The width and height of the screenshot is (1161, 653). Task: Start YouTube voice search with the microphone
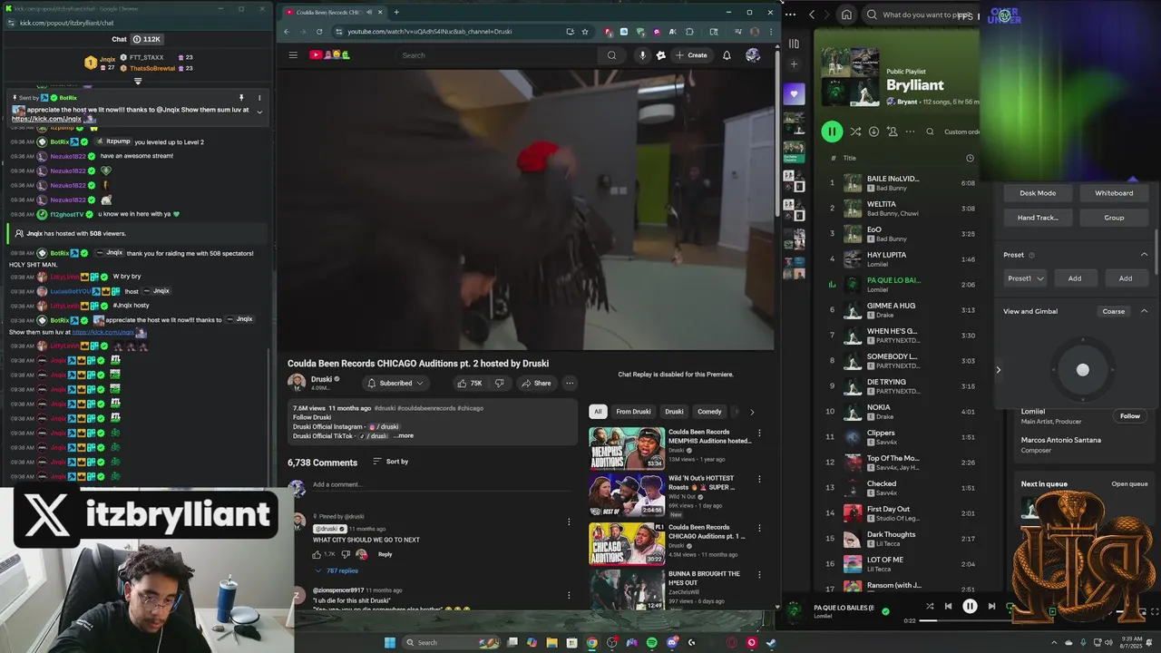pos(642,55)
